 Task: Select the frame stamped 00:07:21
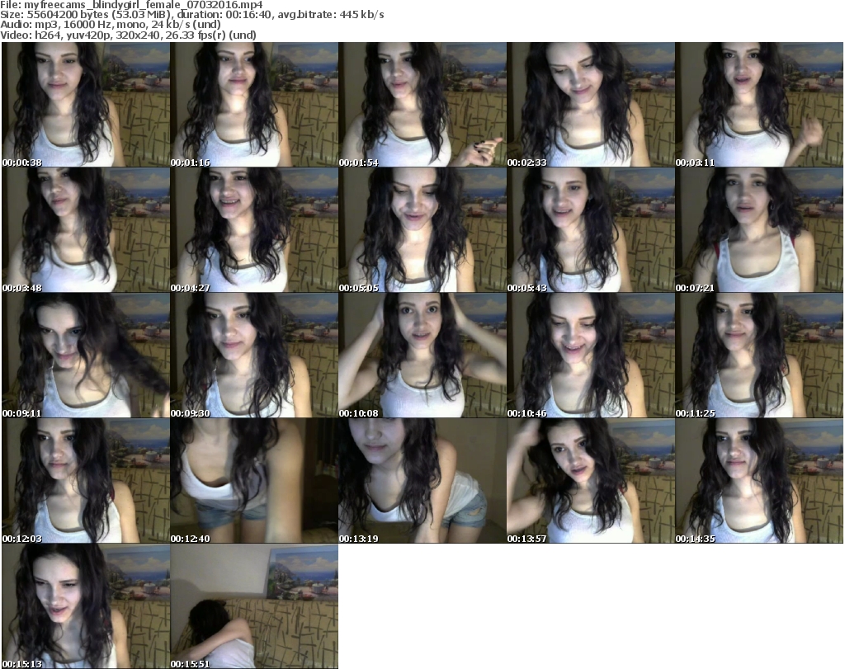click(x=759, y=230)
